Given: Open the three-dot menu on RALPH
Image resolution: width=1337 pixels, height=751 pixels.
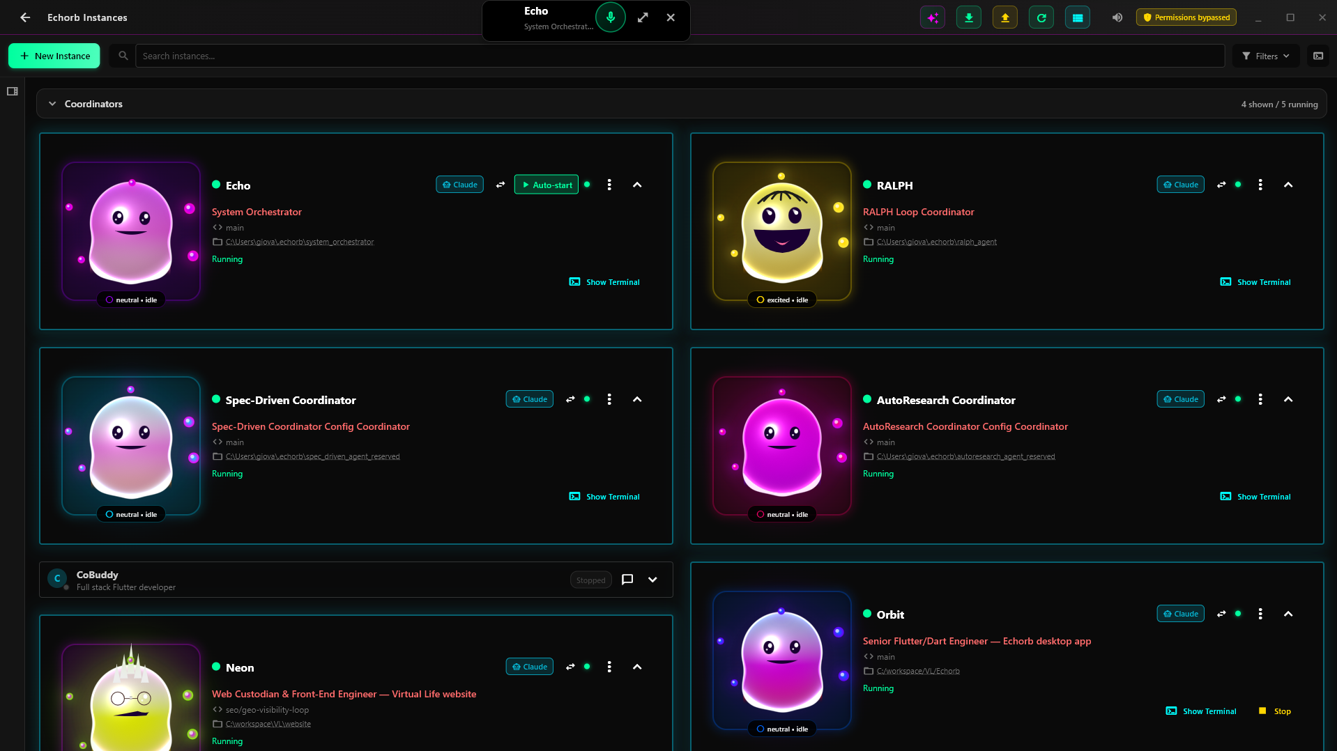Looking at the screenshot, I should click(1260, 185).
